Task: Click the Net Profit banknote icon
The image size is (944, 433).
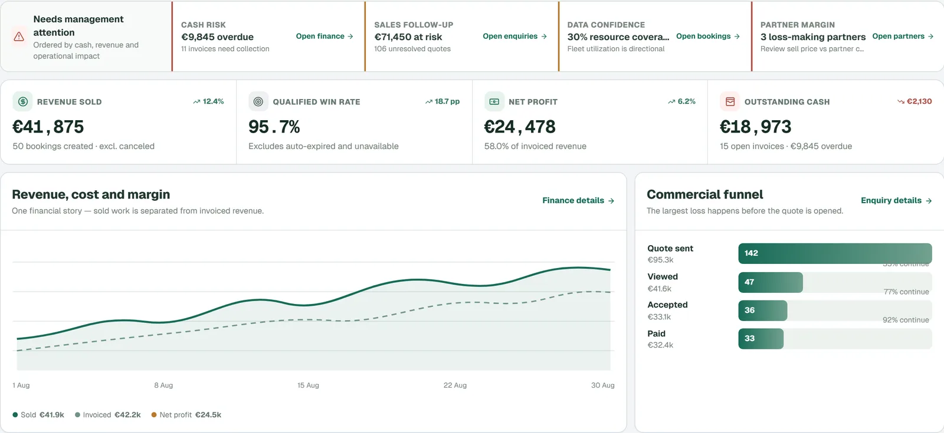Action: coord(494,101)
